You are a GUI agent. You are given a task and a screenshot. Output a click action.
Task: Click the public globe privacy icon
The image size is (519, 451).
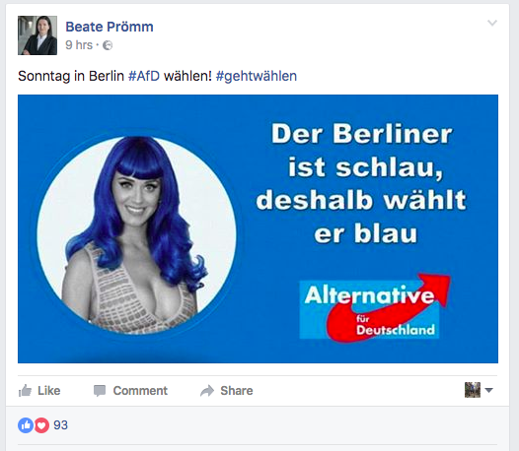click(108, 45)
